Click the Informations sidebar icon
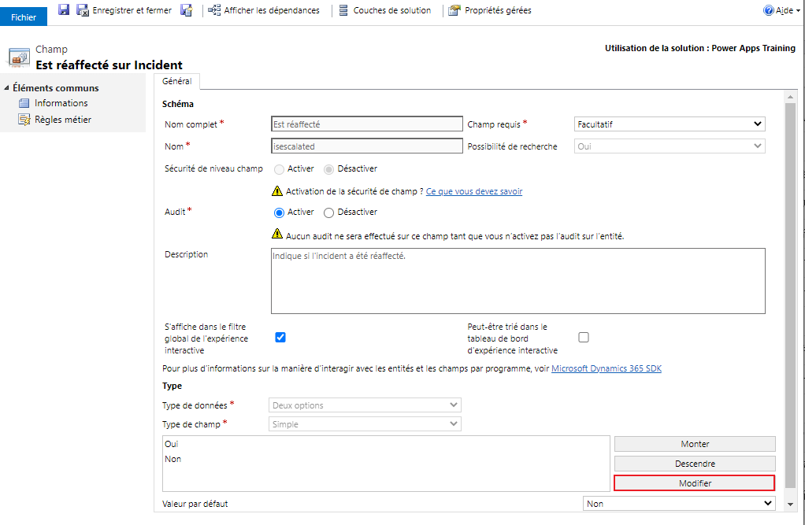805x525 pixels. [x=24, y=103]
